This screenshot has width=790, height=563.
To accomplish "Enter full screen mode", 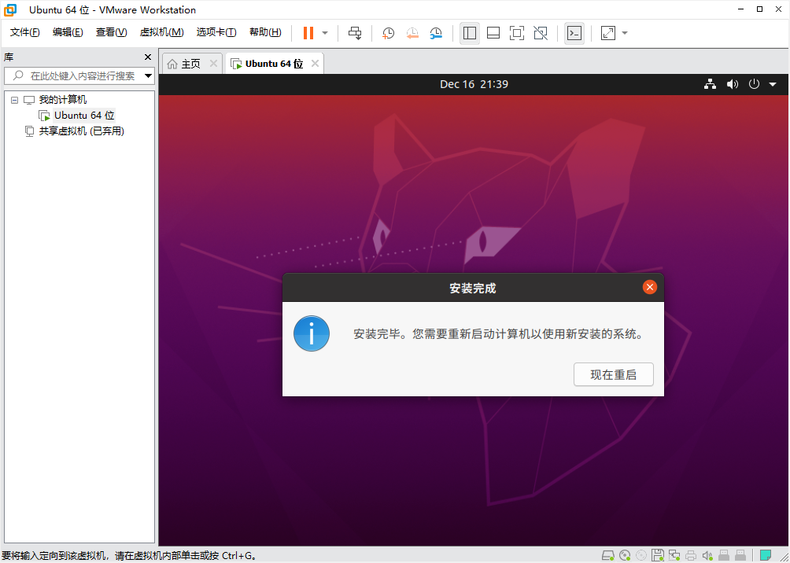I will tap(517, 33).
